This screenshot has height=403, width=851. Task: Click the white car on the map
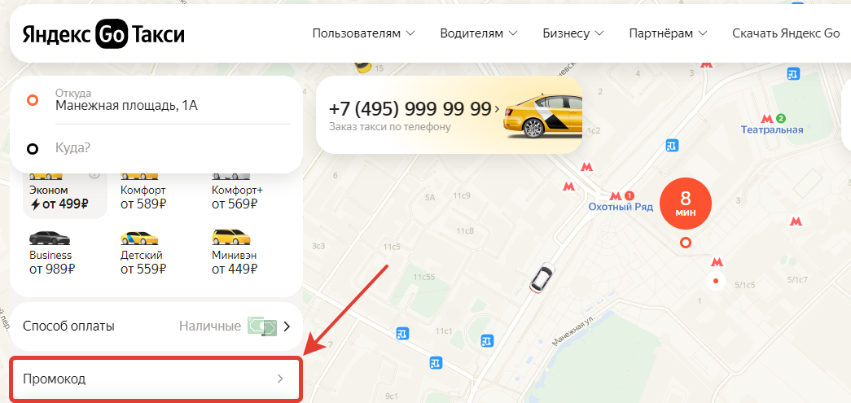542,278
